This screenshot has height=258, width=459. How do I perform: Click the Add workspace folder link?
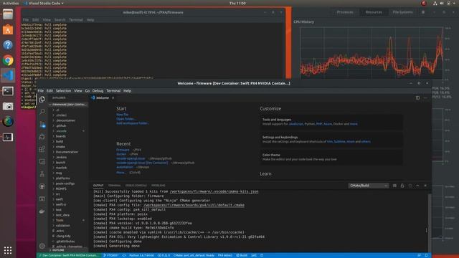[x=132, y=123]
